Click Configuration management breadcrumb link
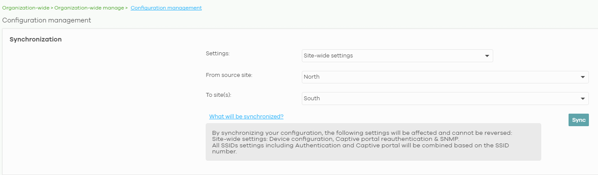This screenshot has height=175, width=598. point(166,8)
